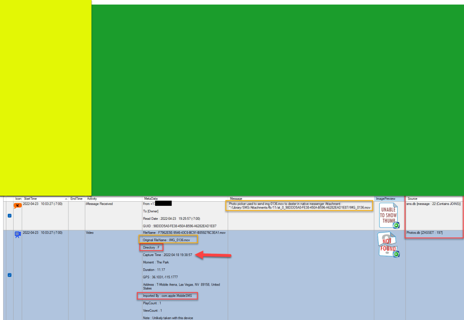
Task: Click the Message column header
Action: click(236, 199)
